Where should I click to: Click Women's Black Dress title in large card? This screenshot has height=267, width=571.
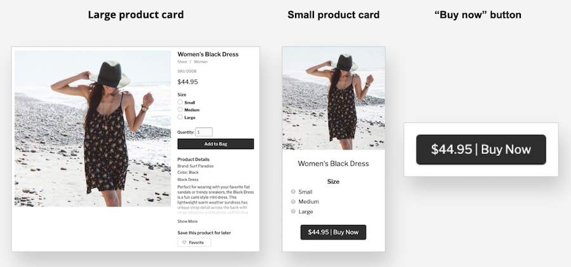208,55
